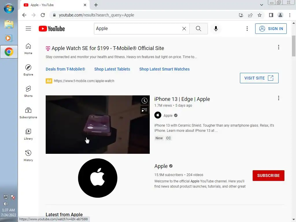The width and height of the screenshot is (296, 222).
Task: Toggle the Chrome side panel
Action: [x=271, y=15]
